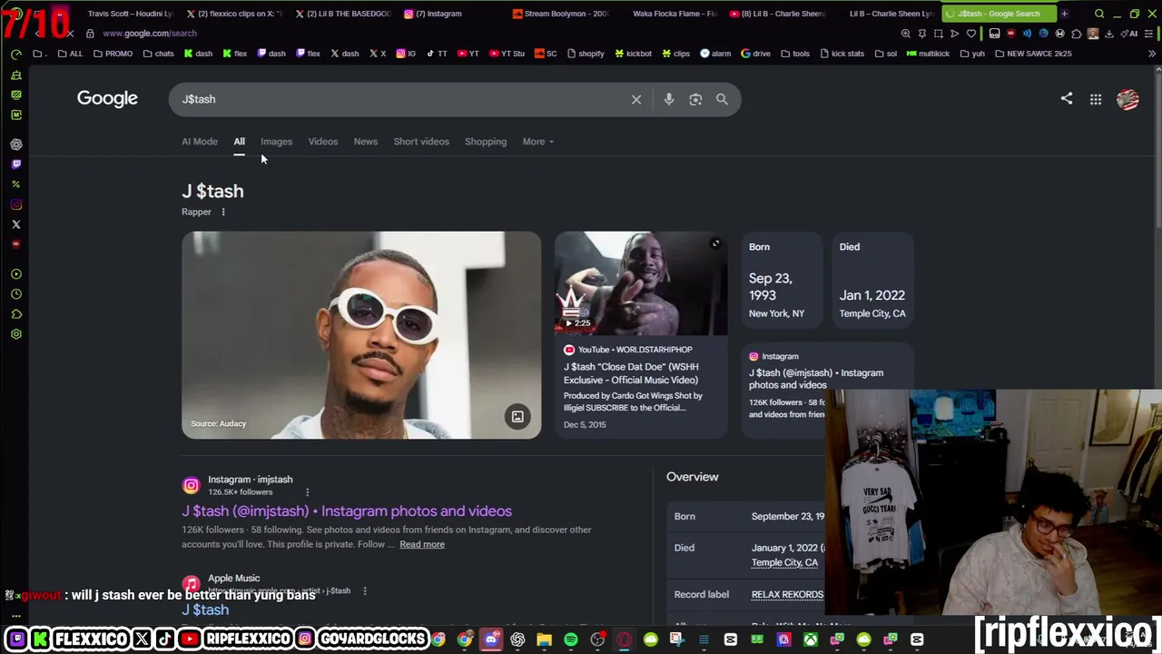This screenshot has height=654, width=1162.
Task: Open J $tash (@imjstash) Instagram result link
Action: coord(347,511)
